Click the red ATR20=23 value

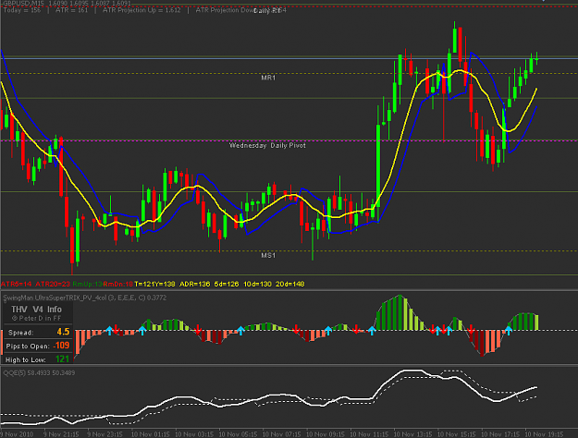click(53, 284)
